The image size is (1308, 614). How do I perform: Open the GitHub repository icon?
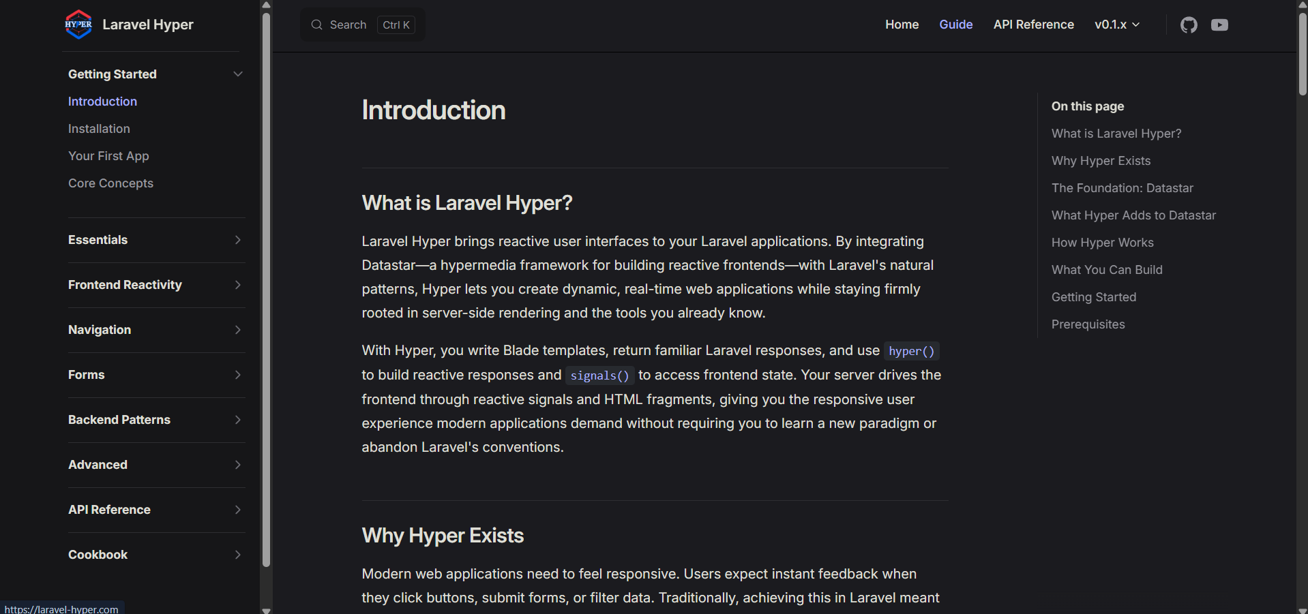(x=1189, y=25)
